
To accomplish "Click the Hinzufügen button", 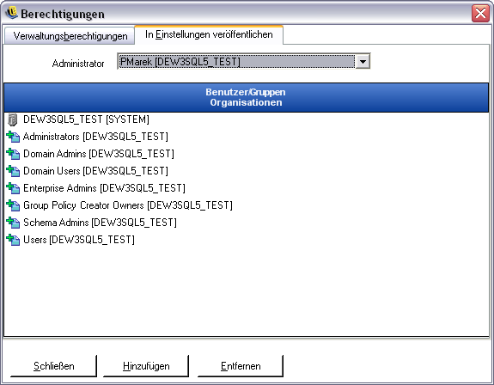I will 146,366.
